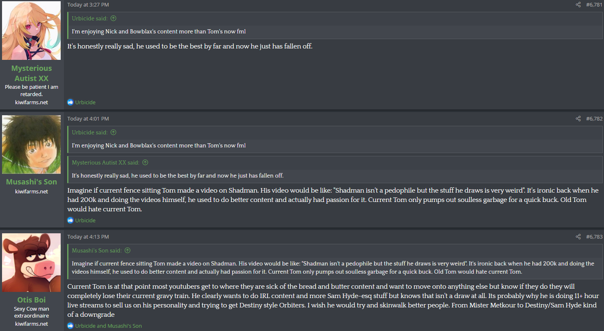View Musashi's Son's avatar image
604x331 pixels.
31,145
